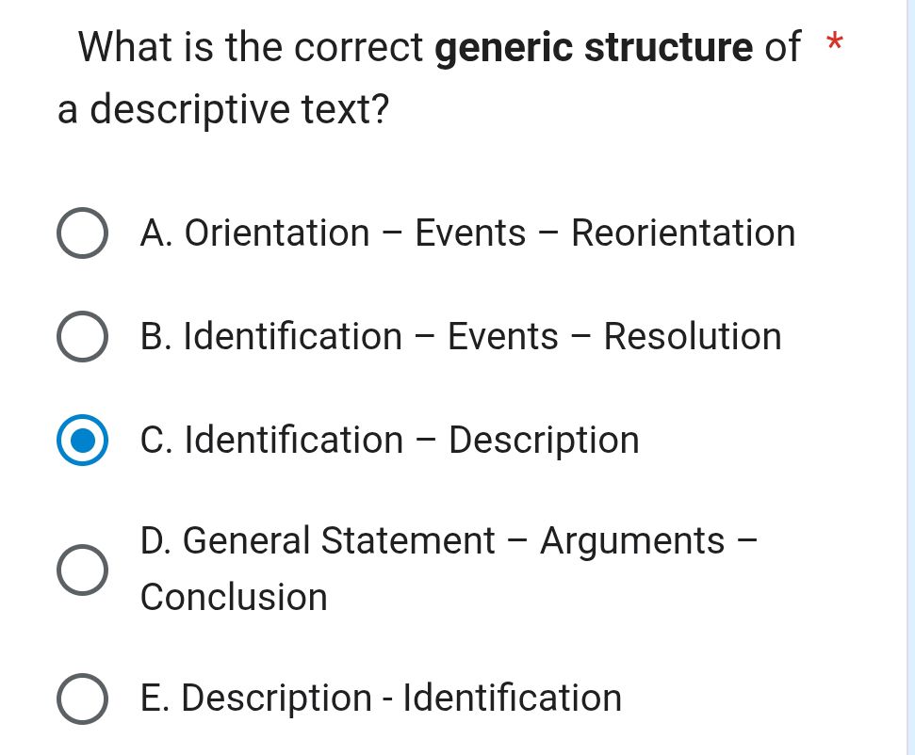Select answer option B radio button
This screenshot has height=755, width=915.
click(x=82, y=337)
